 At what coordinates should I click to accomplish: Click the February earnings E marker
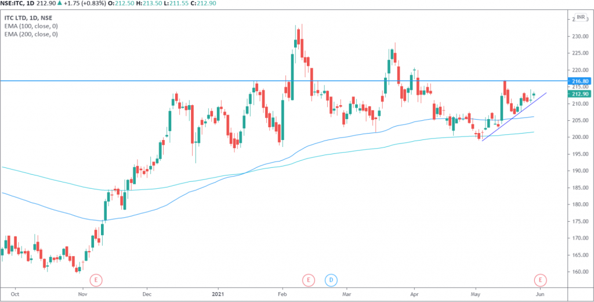[x=308, y=280]
